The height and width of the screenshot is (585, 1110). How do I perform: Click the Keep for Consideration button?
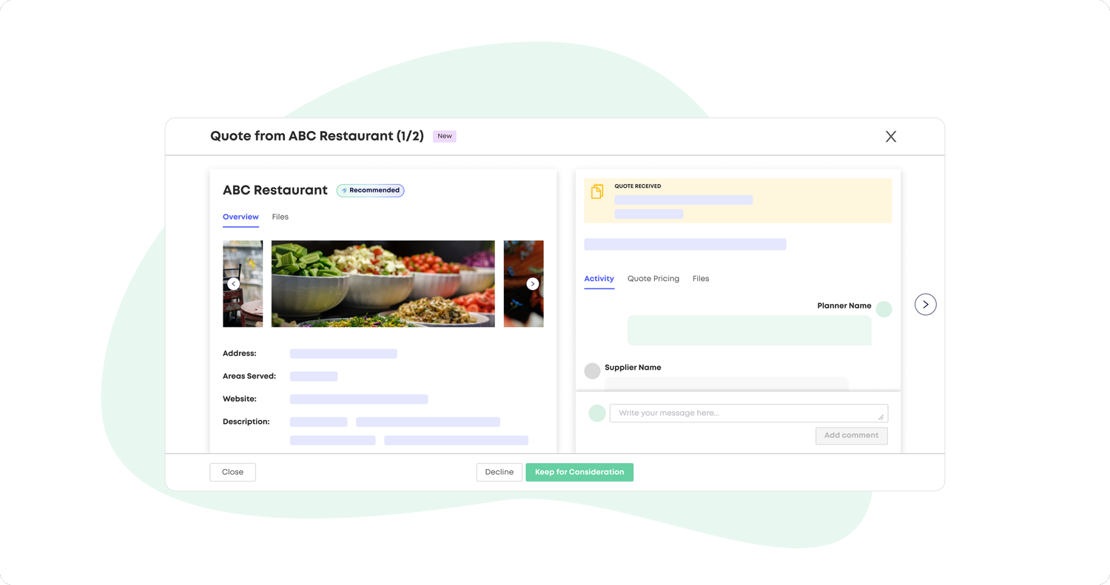click(x=579, y=472)
